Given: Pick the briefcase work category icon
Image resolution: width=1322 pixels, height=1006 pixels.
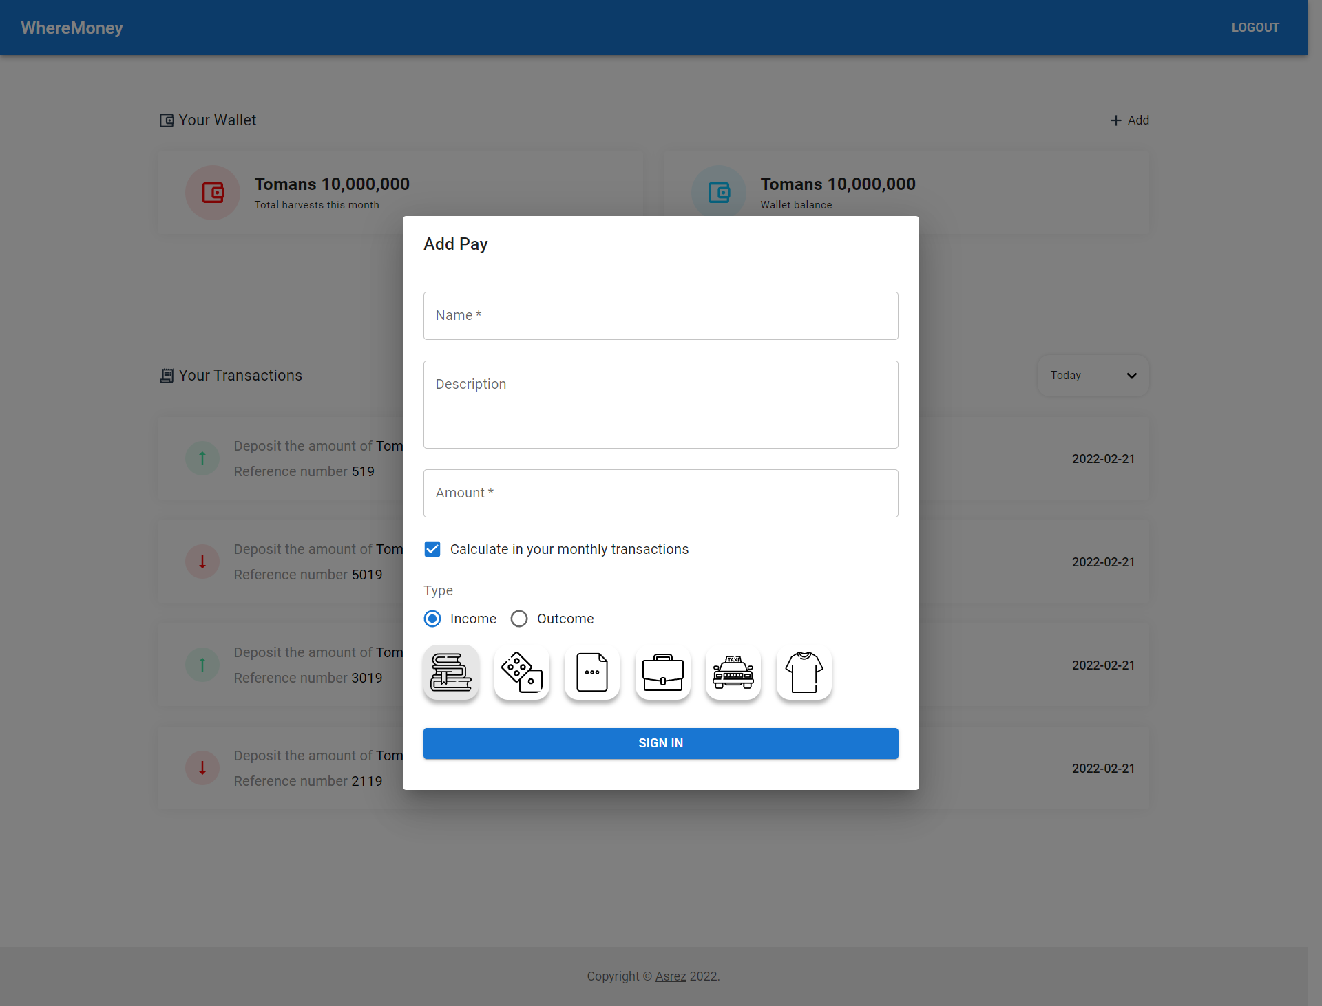Looking at the screenshot, I should click(662, 672).
